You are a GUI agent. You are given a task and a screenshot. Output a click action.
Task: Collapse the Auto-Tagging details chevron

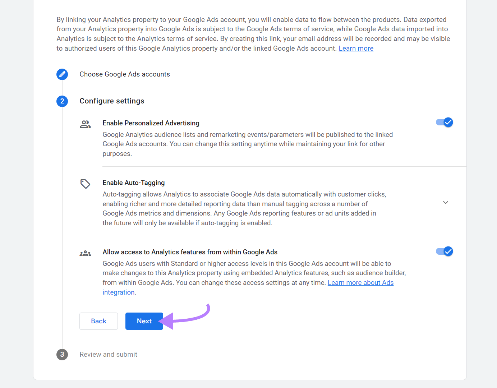tap(446, 202)
